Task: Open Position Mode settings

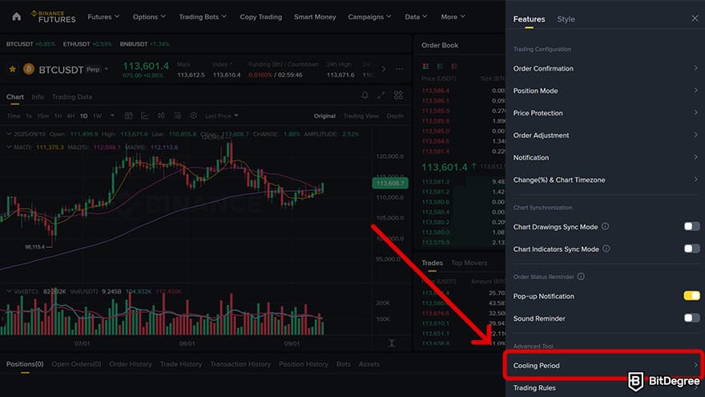Action: (605, 91)
